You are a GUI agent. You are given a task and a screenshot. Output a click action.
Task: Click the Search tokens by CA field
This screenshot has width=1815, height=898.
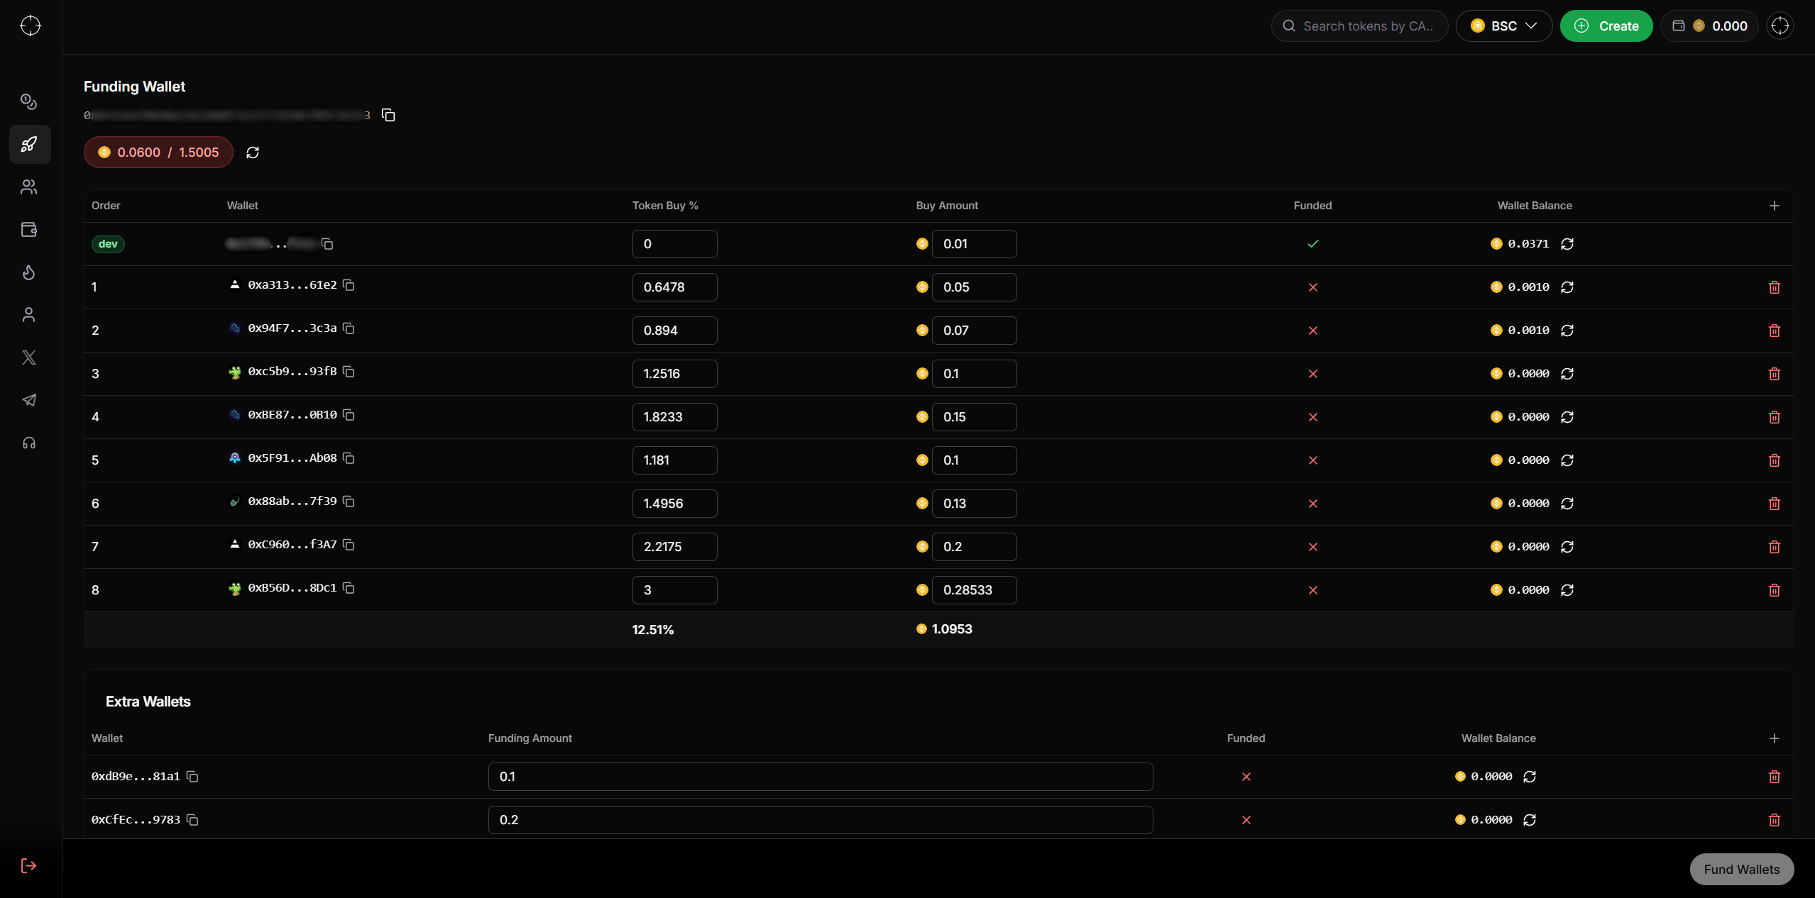[1367, 26]
